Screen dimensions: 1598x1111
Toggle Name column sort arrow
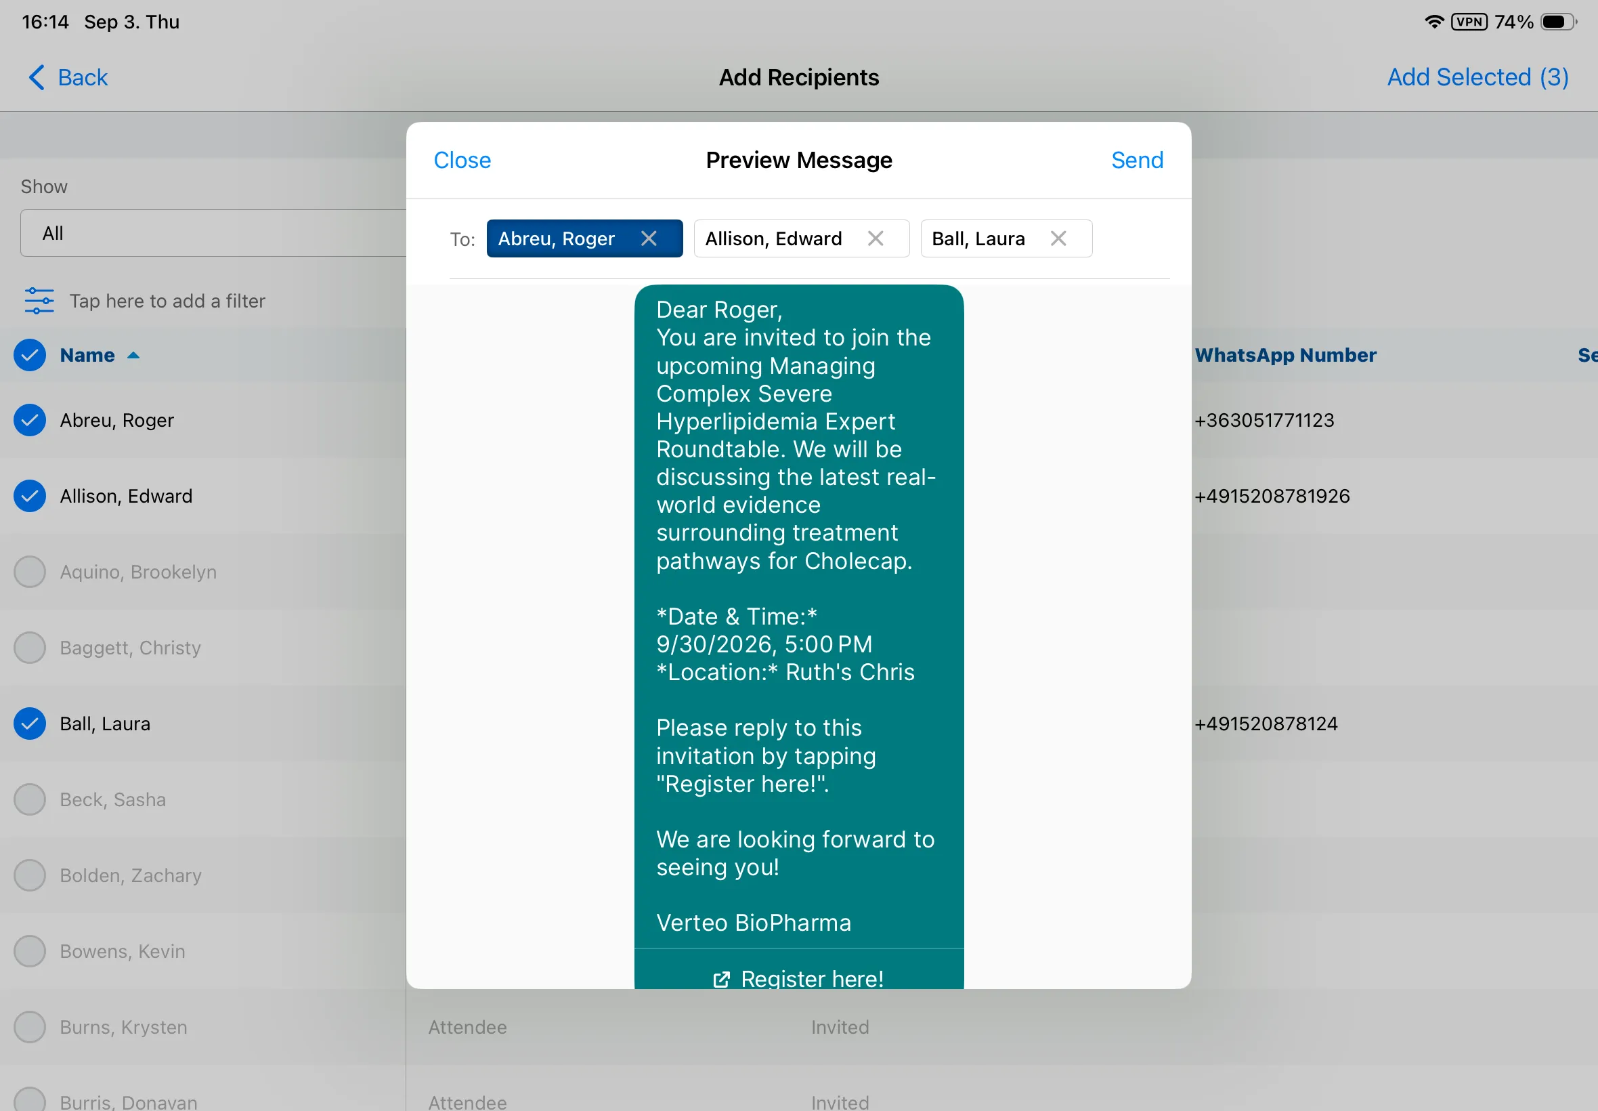(x=133, y=355)
